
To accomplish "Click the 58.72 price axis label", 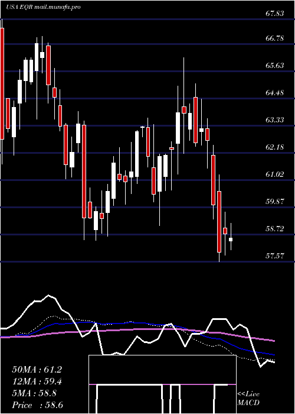I will 275,229.
